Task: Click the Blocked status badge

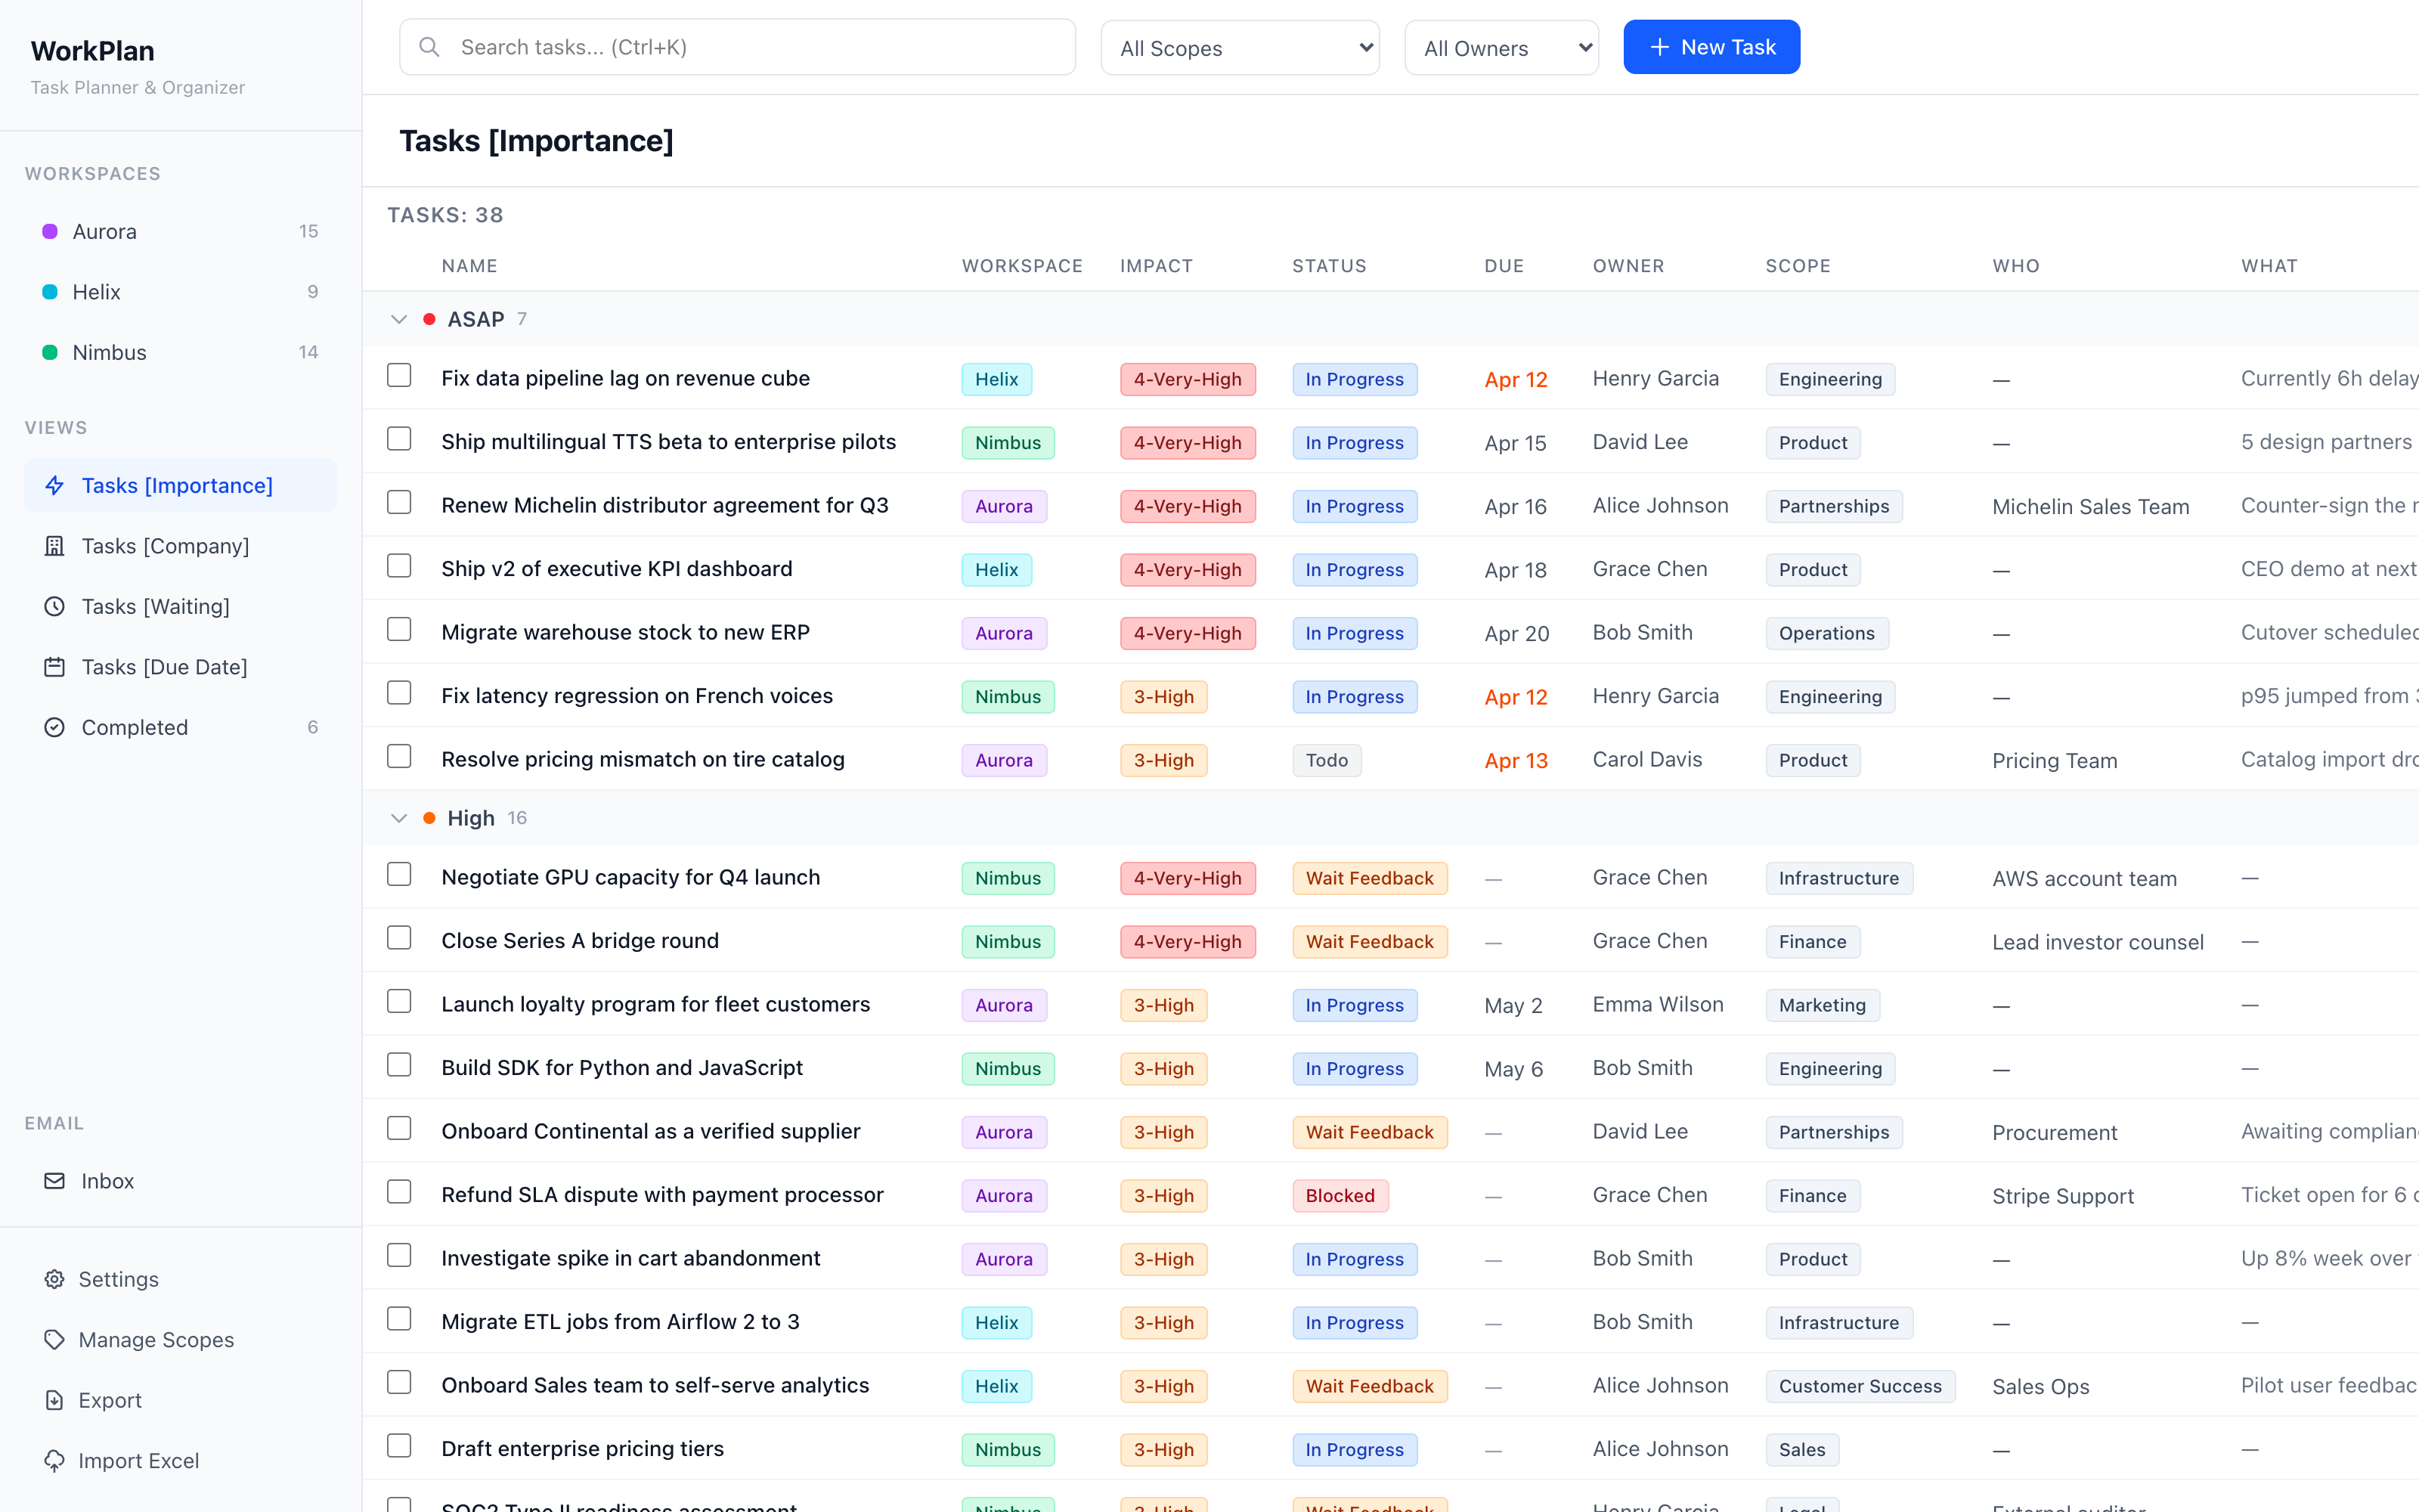Action: tap(1340, 1196)
